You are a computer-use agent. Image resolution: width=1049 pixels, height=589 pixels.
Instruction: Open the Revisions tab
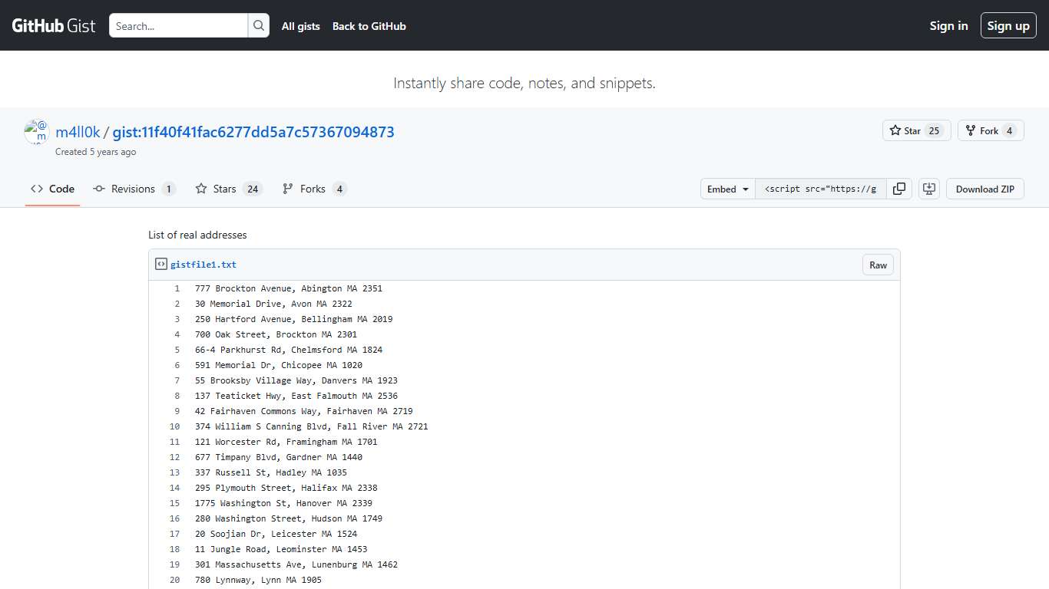134,189
